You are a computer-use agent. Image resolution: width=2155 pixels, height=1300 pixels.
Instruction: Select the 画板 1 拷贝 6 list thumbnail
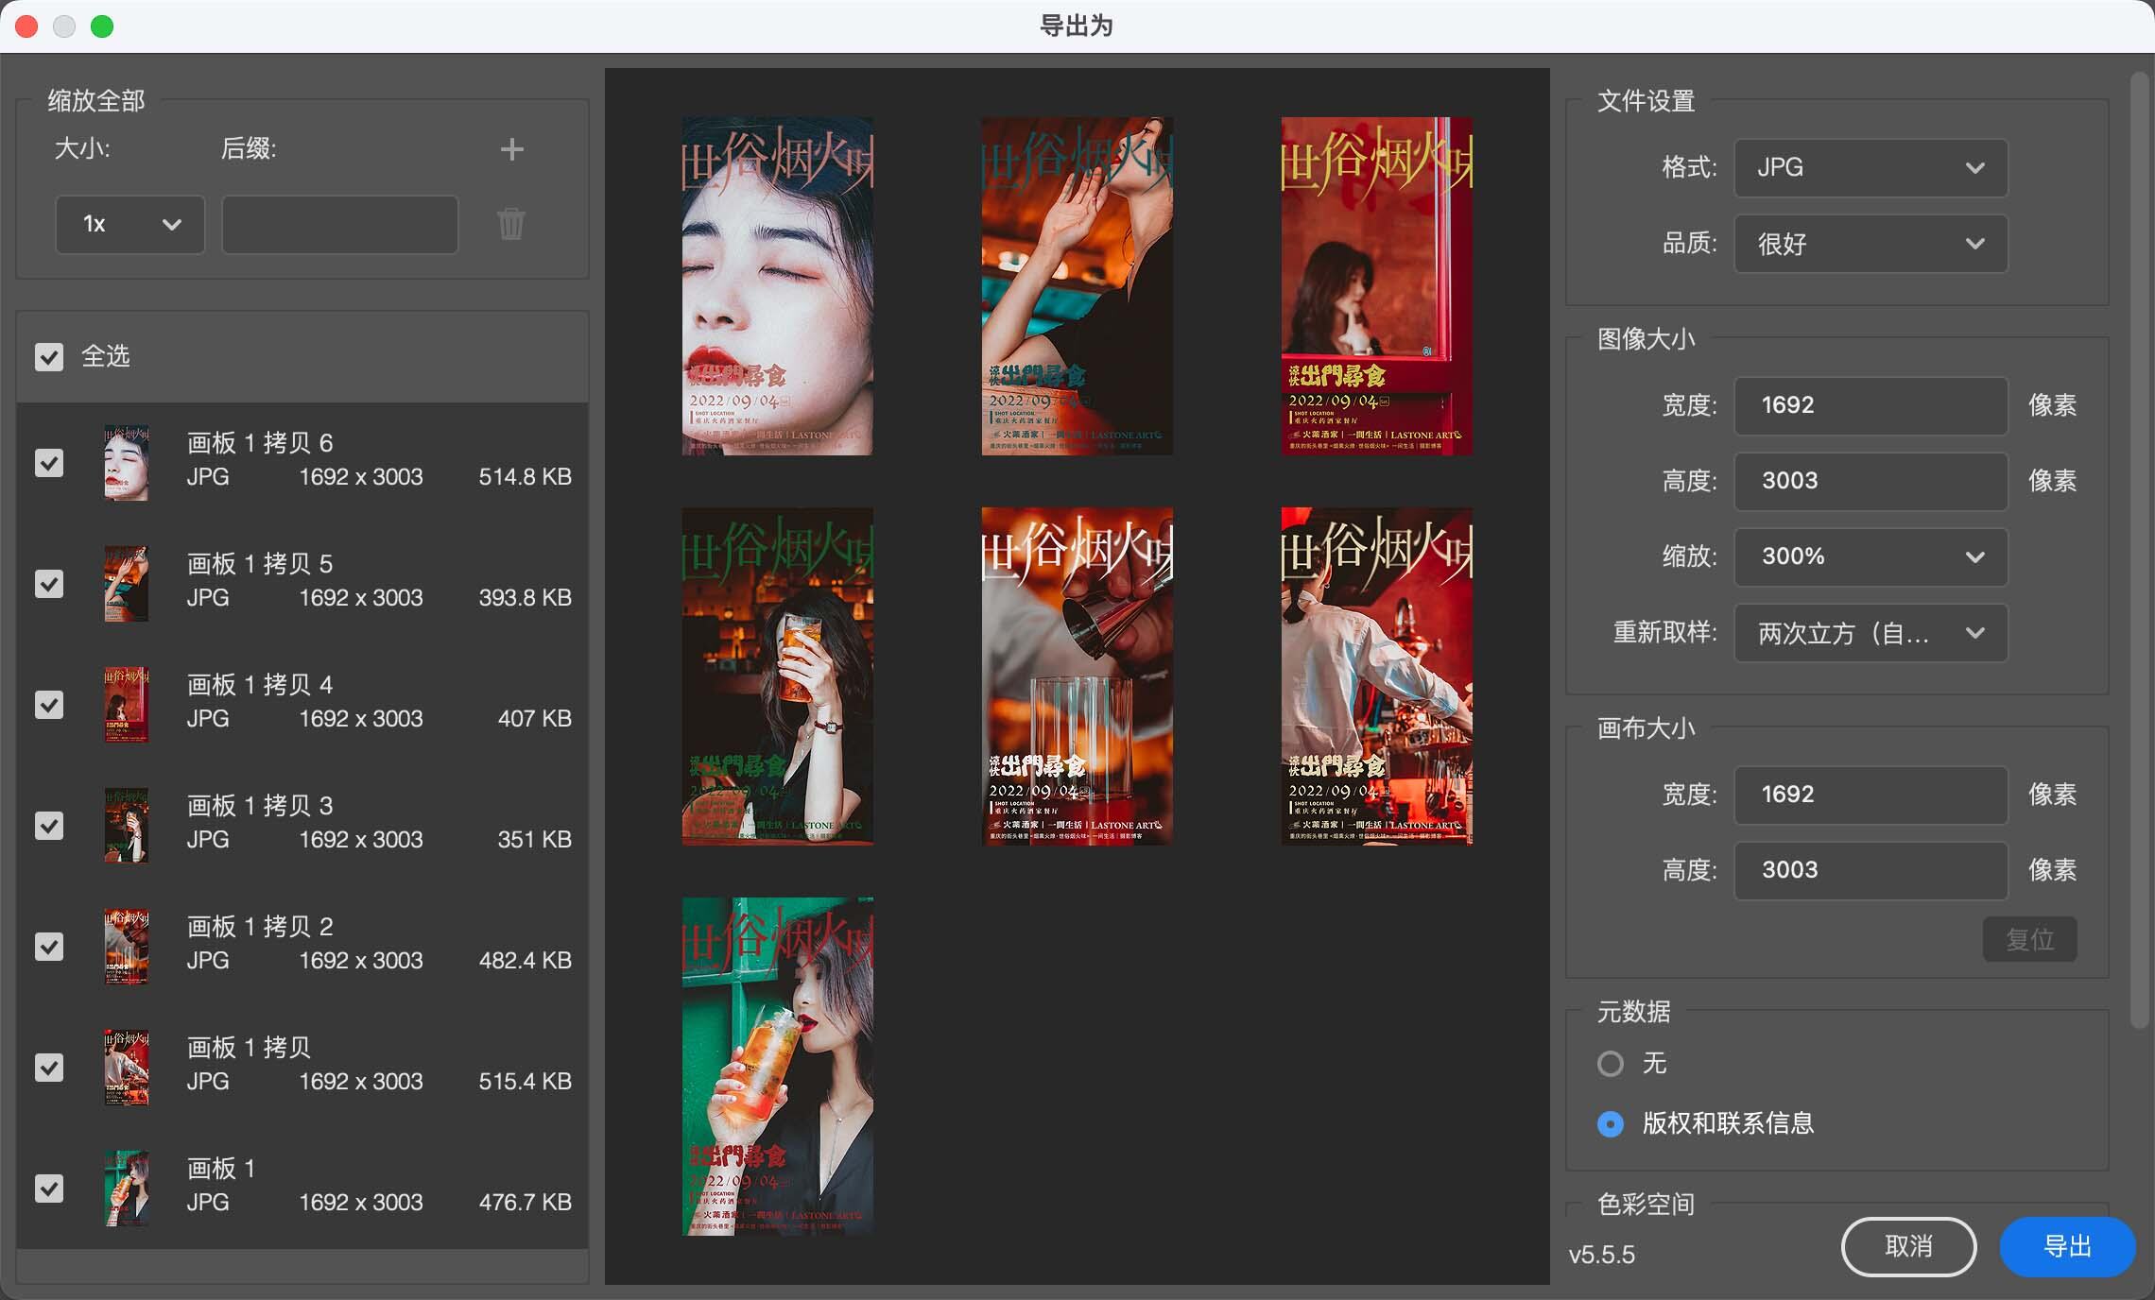[x=127, y=462]
